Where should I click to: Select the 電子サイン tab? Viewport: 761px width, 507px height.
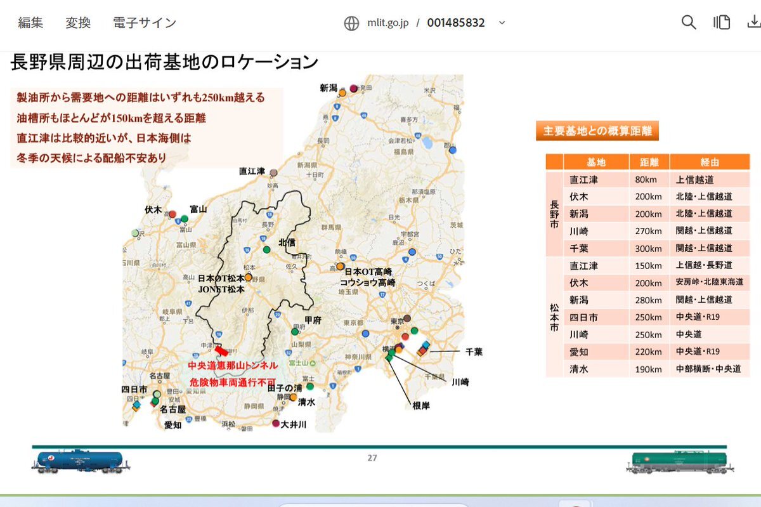coord(145,23)
